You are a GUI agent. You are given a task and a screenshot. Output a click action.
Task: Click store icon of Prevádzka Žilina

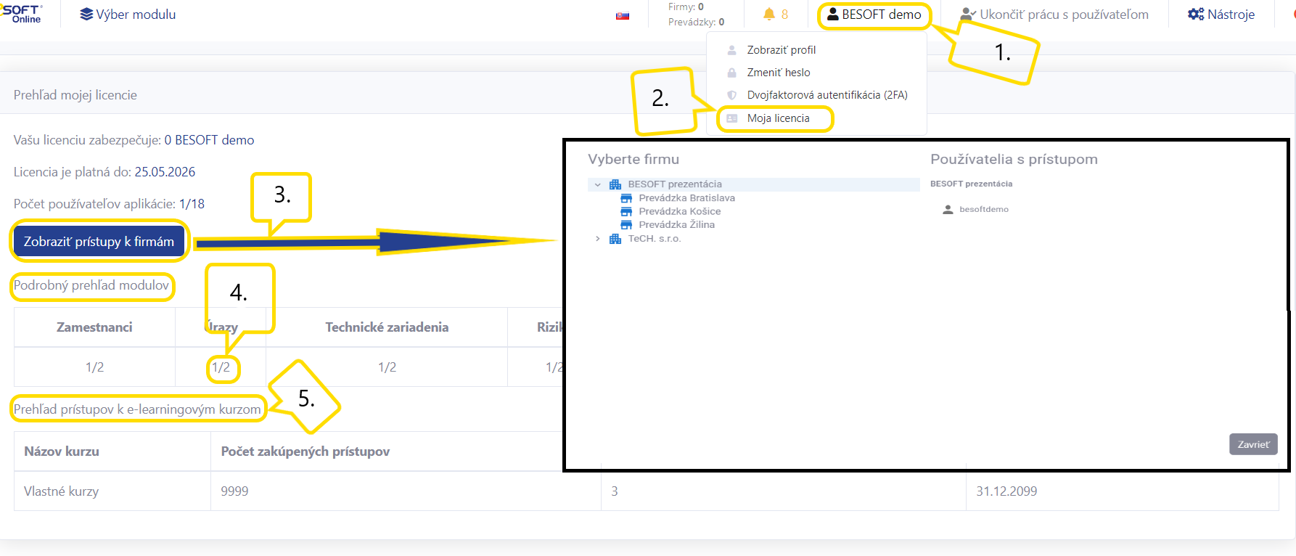click(x=626, y=225)
